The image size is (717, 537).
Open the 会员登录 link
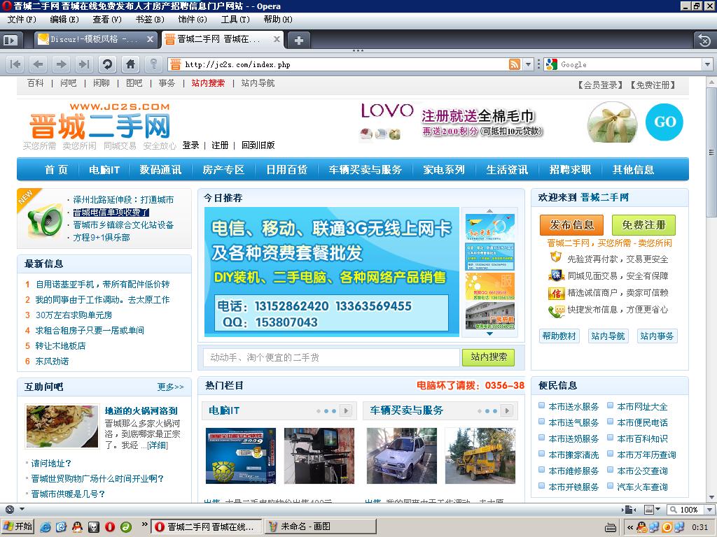pyautogui.click(x=600, y=85)
